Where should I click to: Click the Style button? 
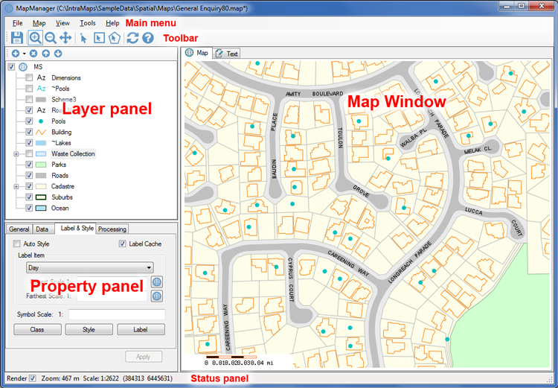point(89,330)
